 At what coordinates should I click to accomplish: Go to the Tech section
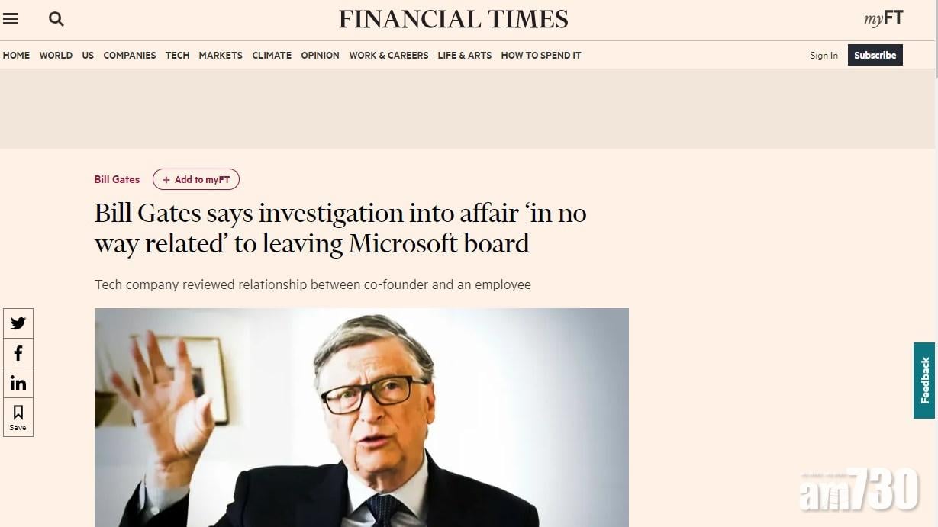pyautogui.click(x=177, y=56)
